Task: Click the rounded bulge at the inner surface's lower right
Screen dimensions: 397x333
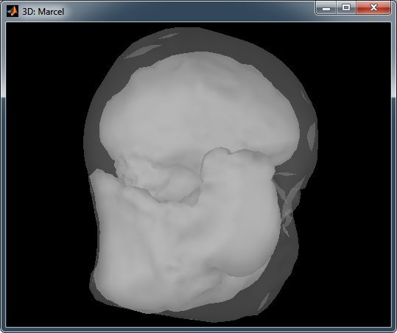Action: tap(243, 253)
